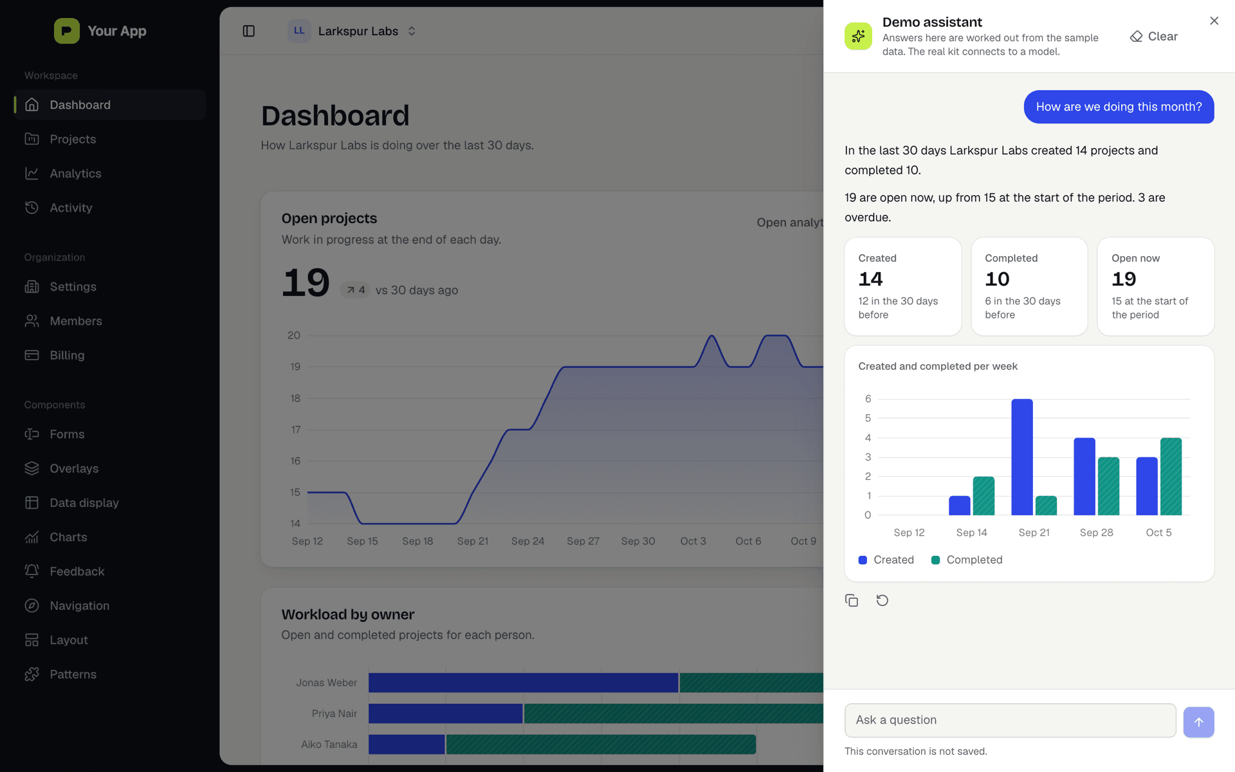Regenerate the assistant's response
The height and width of the screenshot is (772, 1235).
point(883,600)
